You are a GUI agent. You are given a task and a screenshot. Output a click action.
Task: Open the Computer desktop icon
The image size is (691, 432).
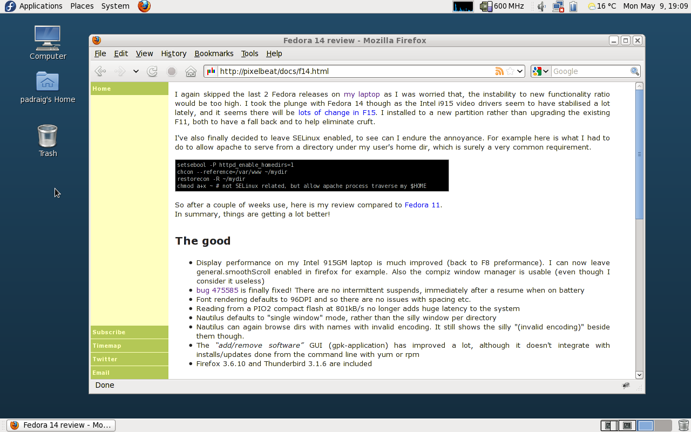pyautogui.click(x=48, y=43)
